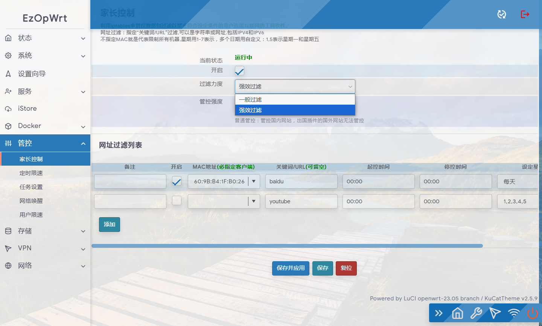
Task: Expand the VPN menu chevron
Action: pyautogui.click(x=83, y=249)
